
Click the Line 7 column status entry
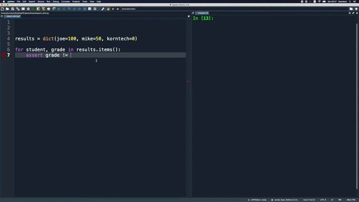pos(309,200)
